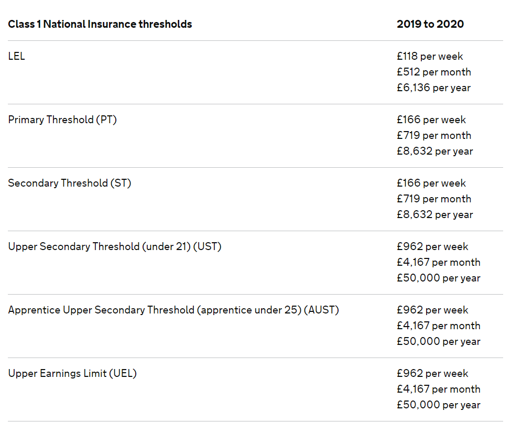Click the 2019 to 2020 column header
The image size is (511, 433).
click(x=430, y=24)
